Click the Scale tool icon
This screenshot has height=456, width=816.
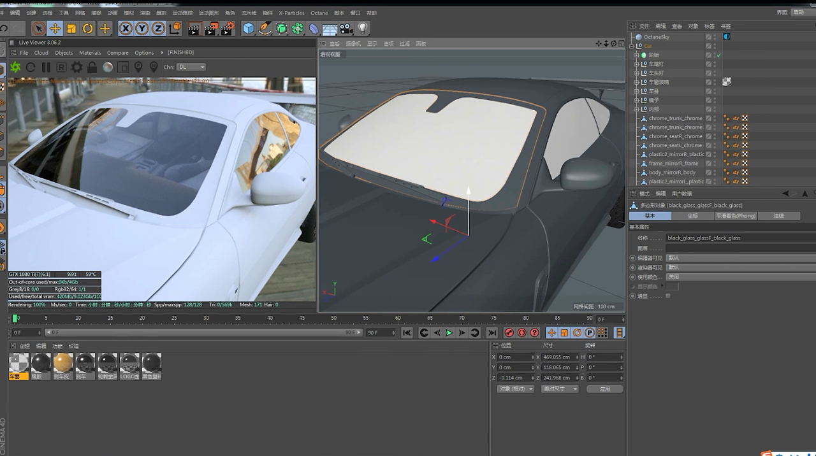71,29
